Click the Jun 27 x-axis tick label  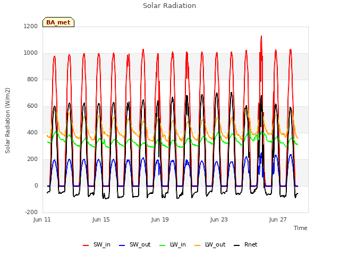pyautogui.click(x=278, y=219)
